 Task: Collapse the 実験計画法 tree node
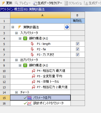[13, 27]
